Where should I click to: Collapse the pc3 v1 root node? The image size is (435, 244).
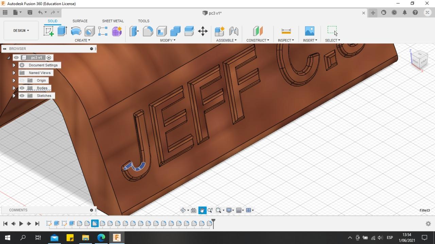pyautogui.click(x=8, y=58)
